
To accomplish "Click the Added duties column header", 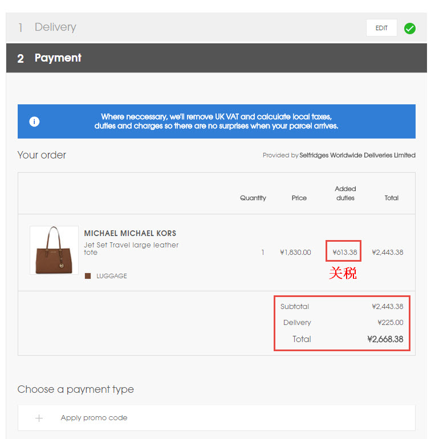I will pos(345,193).
